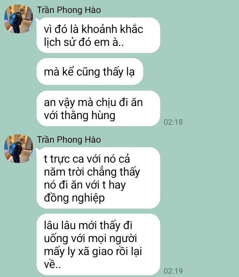
Task: Select the message 'vì đó là khoảnh khắc lịch sử'
Action: click(x=98, y=35)
